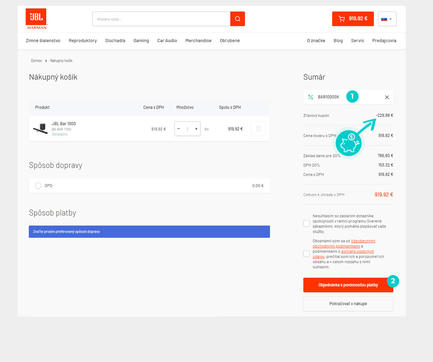Viewport: 433px width, 362px height.
Task: Open the Predajcovia link
Action: (384, 41)
